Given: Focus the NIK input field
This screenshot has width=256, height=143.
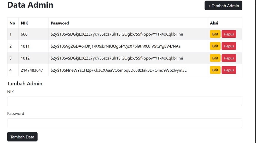Looking at the screenshot, I should (x=125, y=101).
